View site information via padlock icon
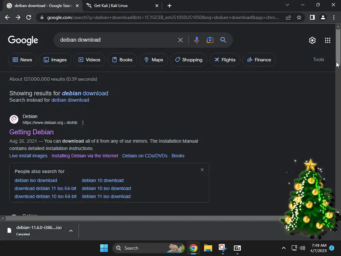Viewport: 341px width, 256px height. pyautogui.click(x=42, y=17)
